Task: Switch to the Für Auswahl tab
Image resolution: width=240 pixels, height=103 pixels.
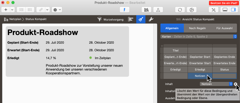Action: (224, 28)
